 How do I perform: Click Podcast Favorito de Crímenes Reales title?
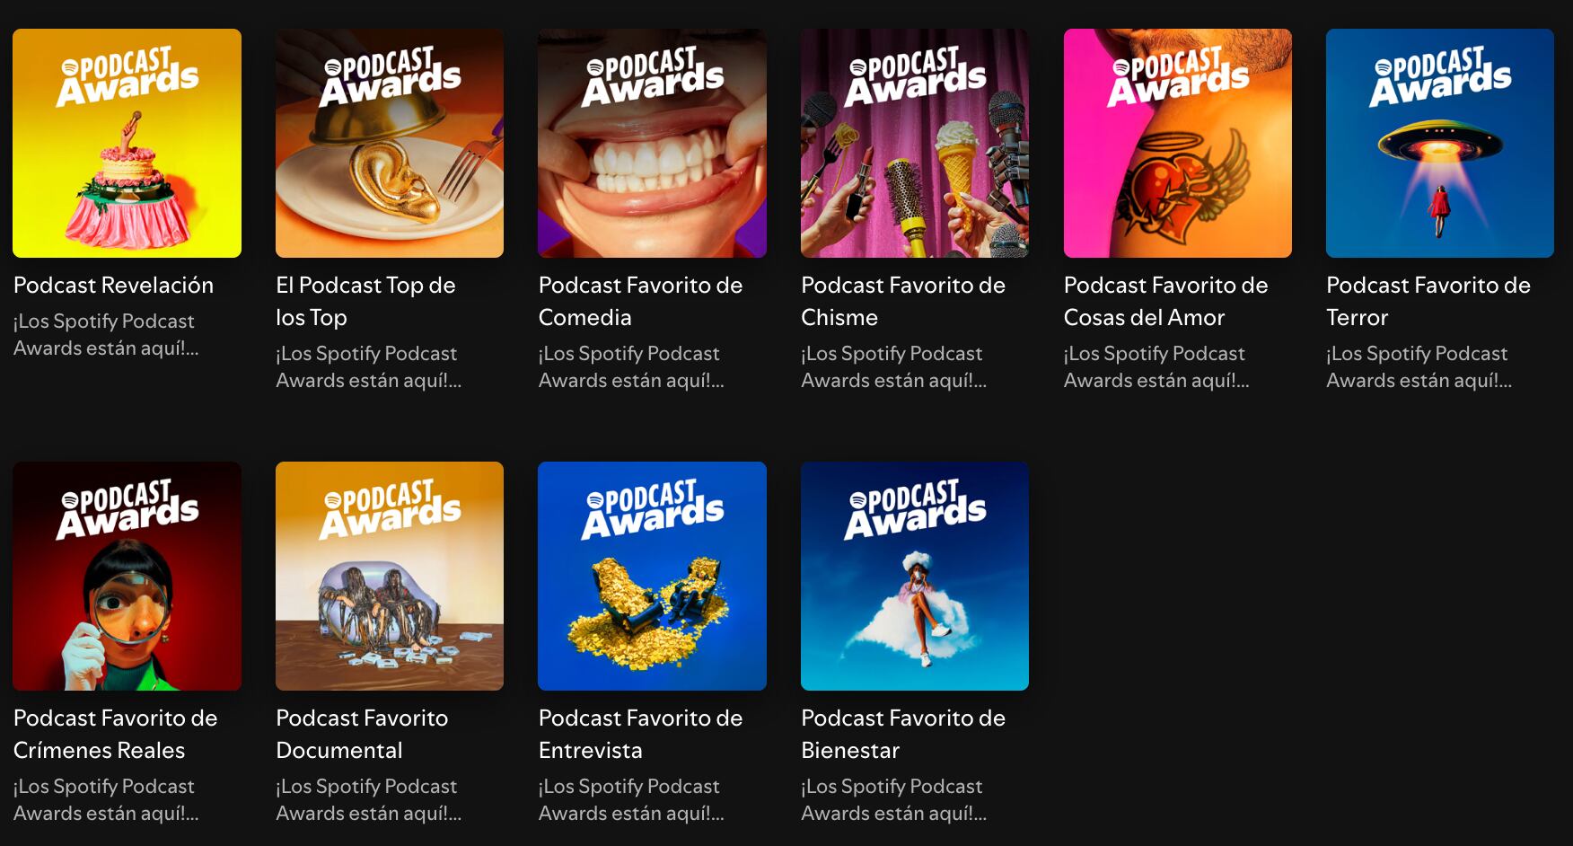pos(116,734)
